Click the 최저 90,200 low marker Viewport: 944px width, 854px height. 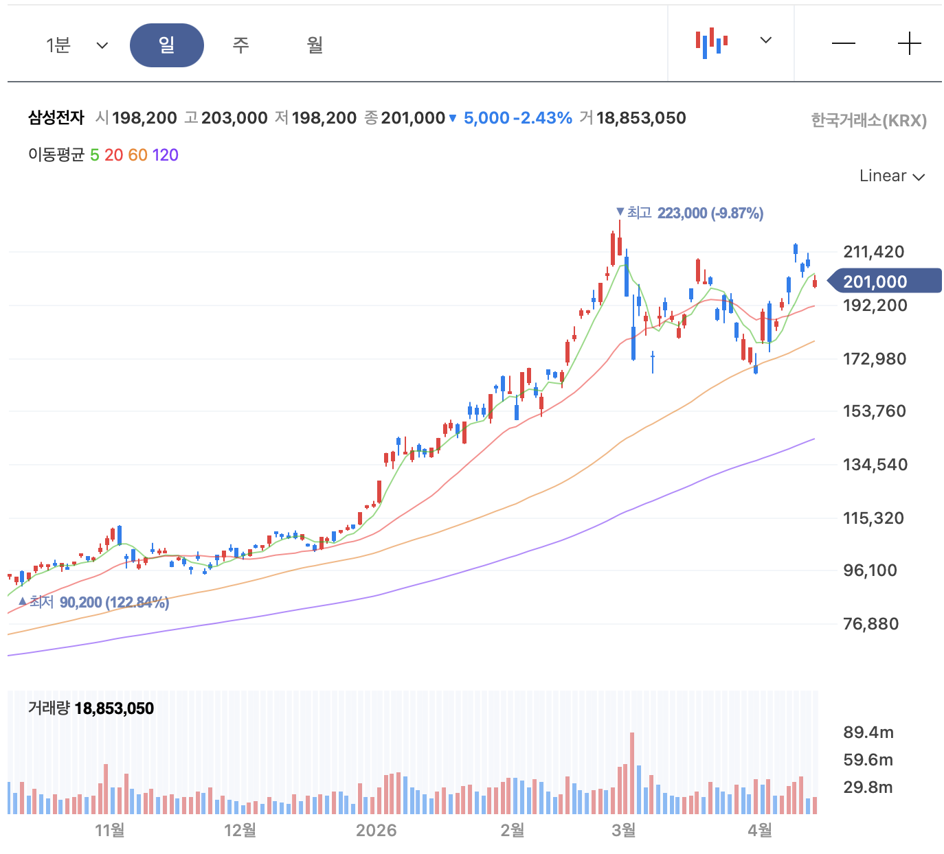point(93,602)
